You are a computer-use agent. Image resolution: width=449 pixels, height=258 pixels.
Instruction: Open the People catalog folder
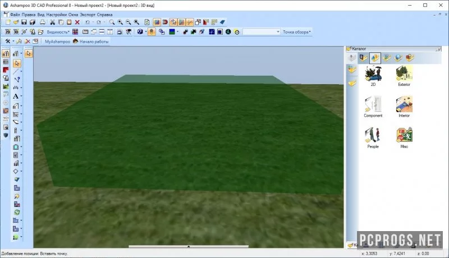[x=373, y=137]
